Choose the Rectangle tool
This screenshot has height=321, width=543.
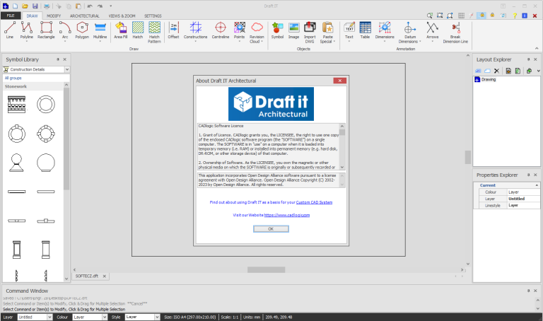pos(46,30)
